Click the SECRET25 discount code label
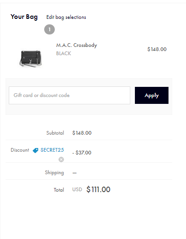This screenshot has height=239, width=186. pos(52,150)
